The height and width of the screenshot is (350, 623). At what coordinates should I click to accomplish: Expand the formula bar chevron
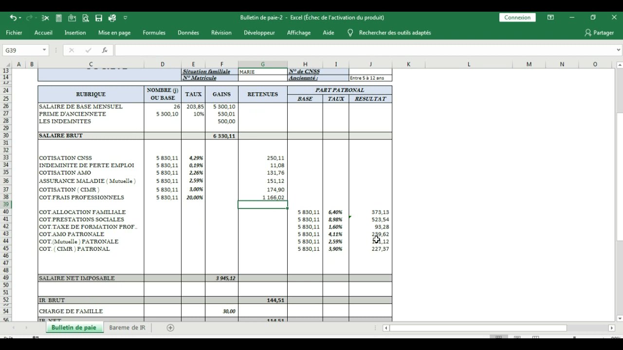[619, 50]
